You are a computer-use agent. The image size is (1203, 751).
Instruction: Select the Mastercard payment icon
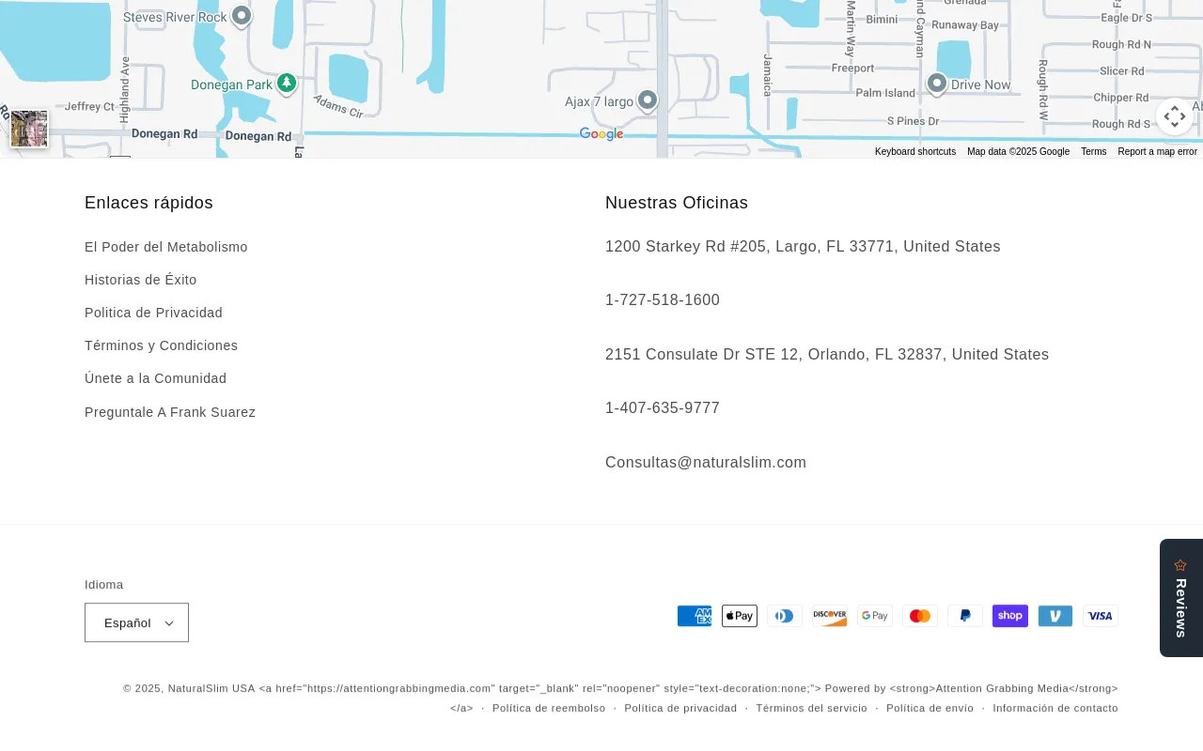[x=920, y=616]
